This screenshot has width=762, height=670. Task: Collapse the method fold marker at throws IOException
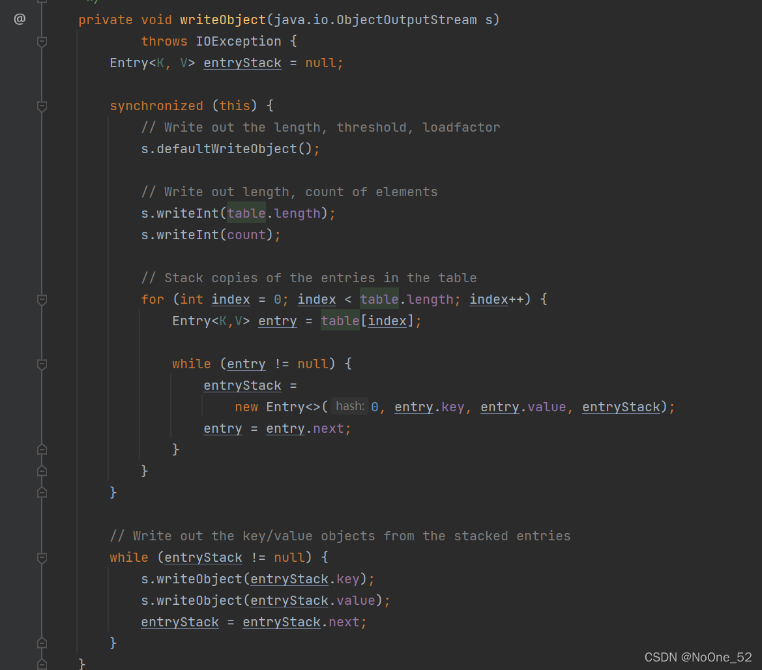[42, 42]
